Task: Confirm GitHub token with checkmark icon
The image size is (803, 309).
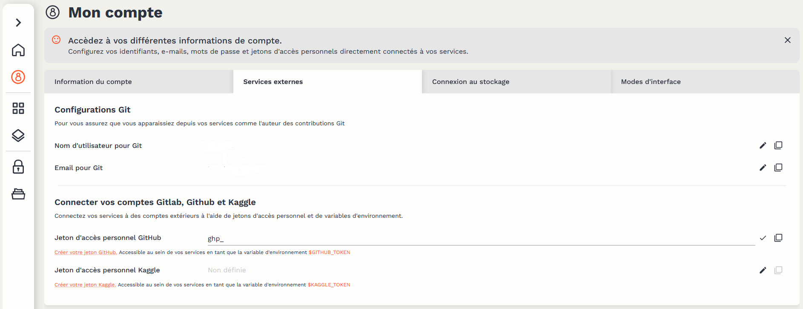Action: (x=763, y=238)
